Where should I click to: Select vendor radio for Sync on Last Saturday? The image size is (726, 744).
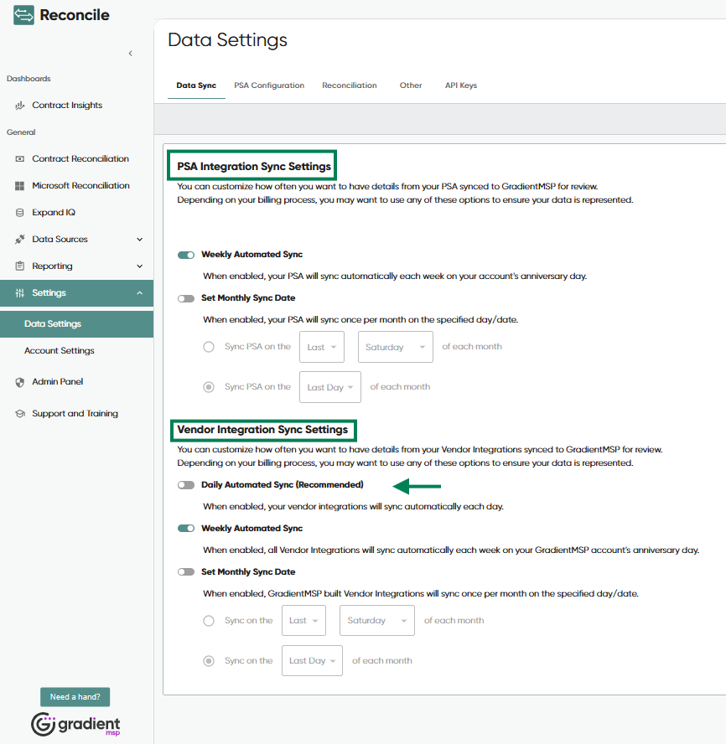pos(209,621)
